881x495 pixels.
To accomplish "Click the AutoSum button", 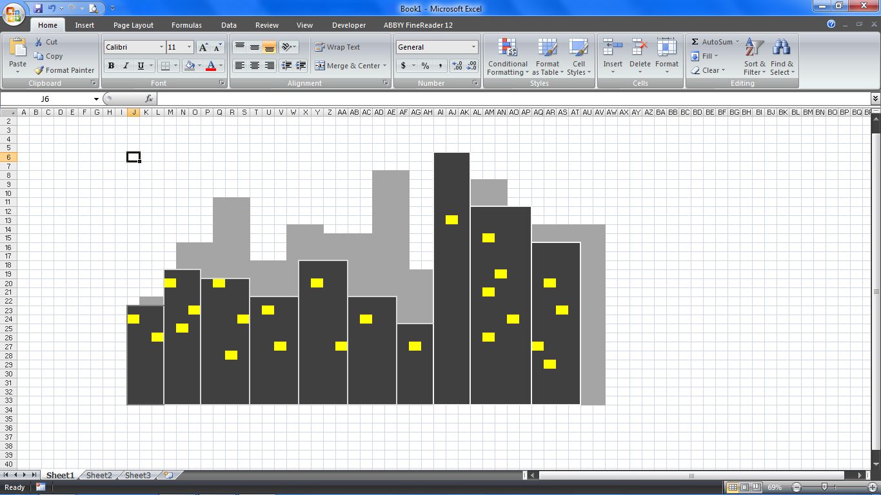I will 716,42.
